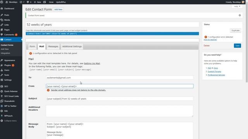The image size is (248, 139).
Task: Open Grow in the admin bar
Action: (x=51, y=2)
